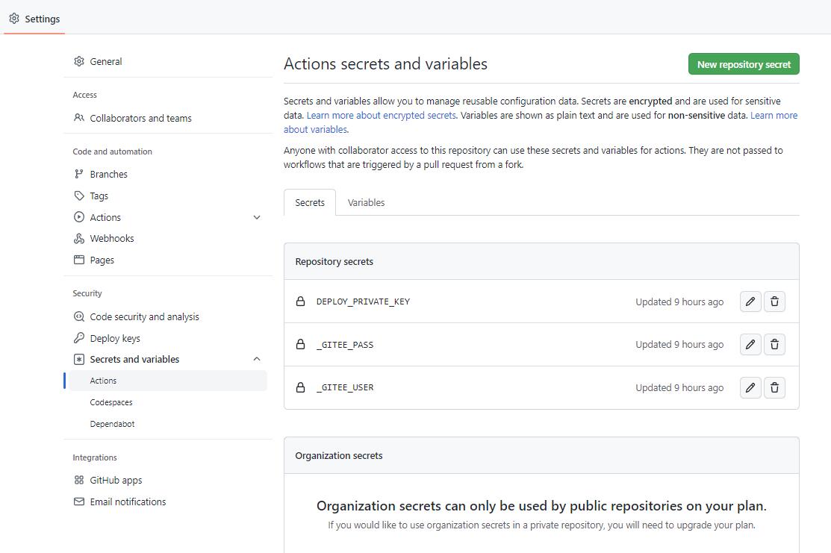This screenshot has height=553, width=831.
Task: Click pencil icon for _GITEE_PASS secret
Action: click(x=750, y=345)
